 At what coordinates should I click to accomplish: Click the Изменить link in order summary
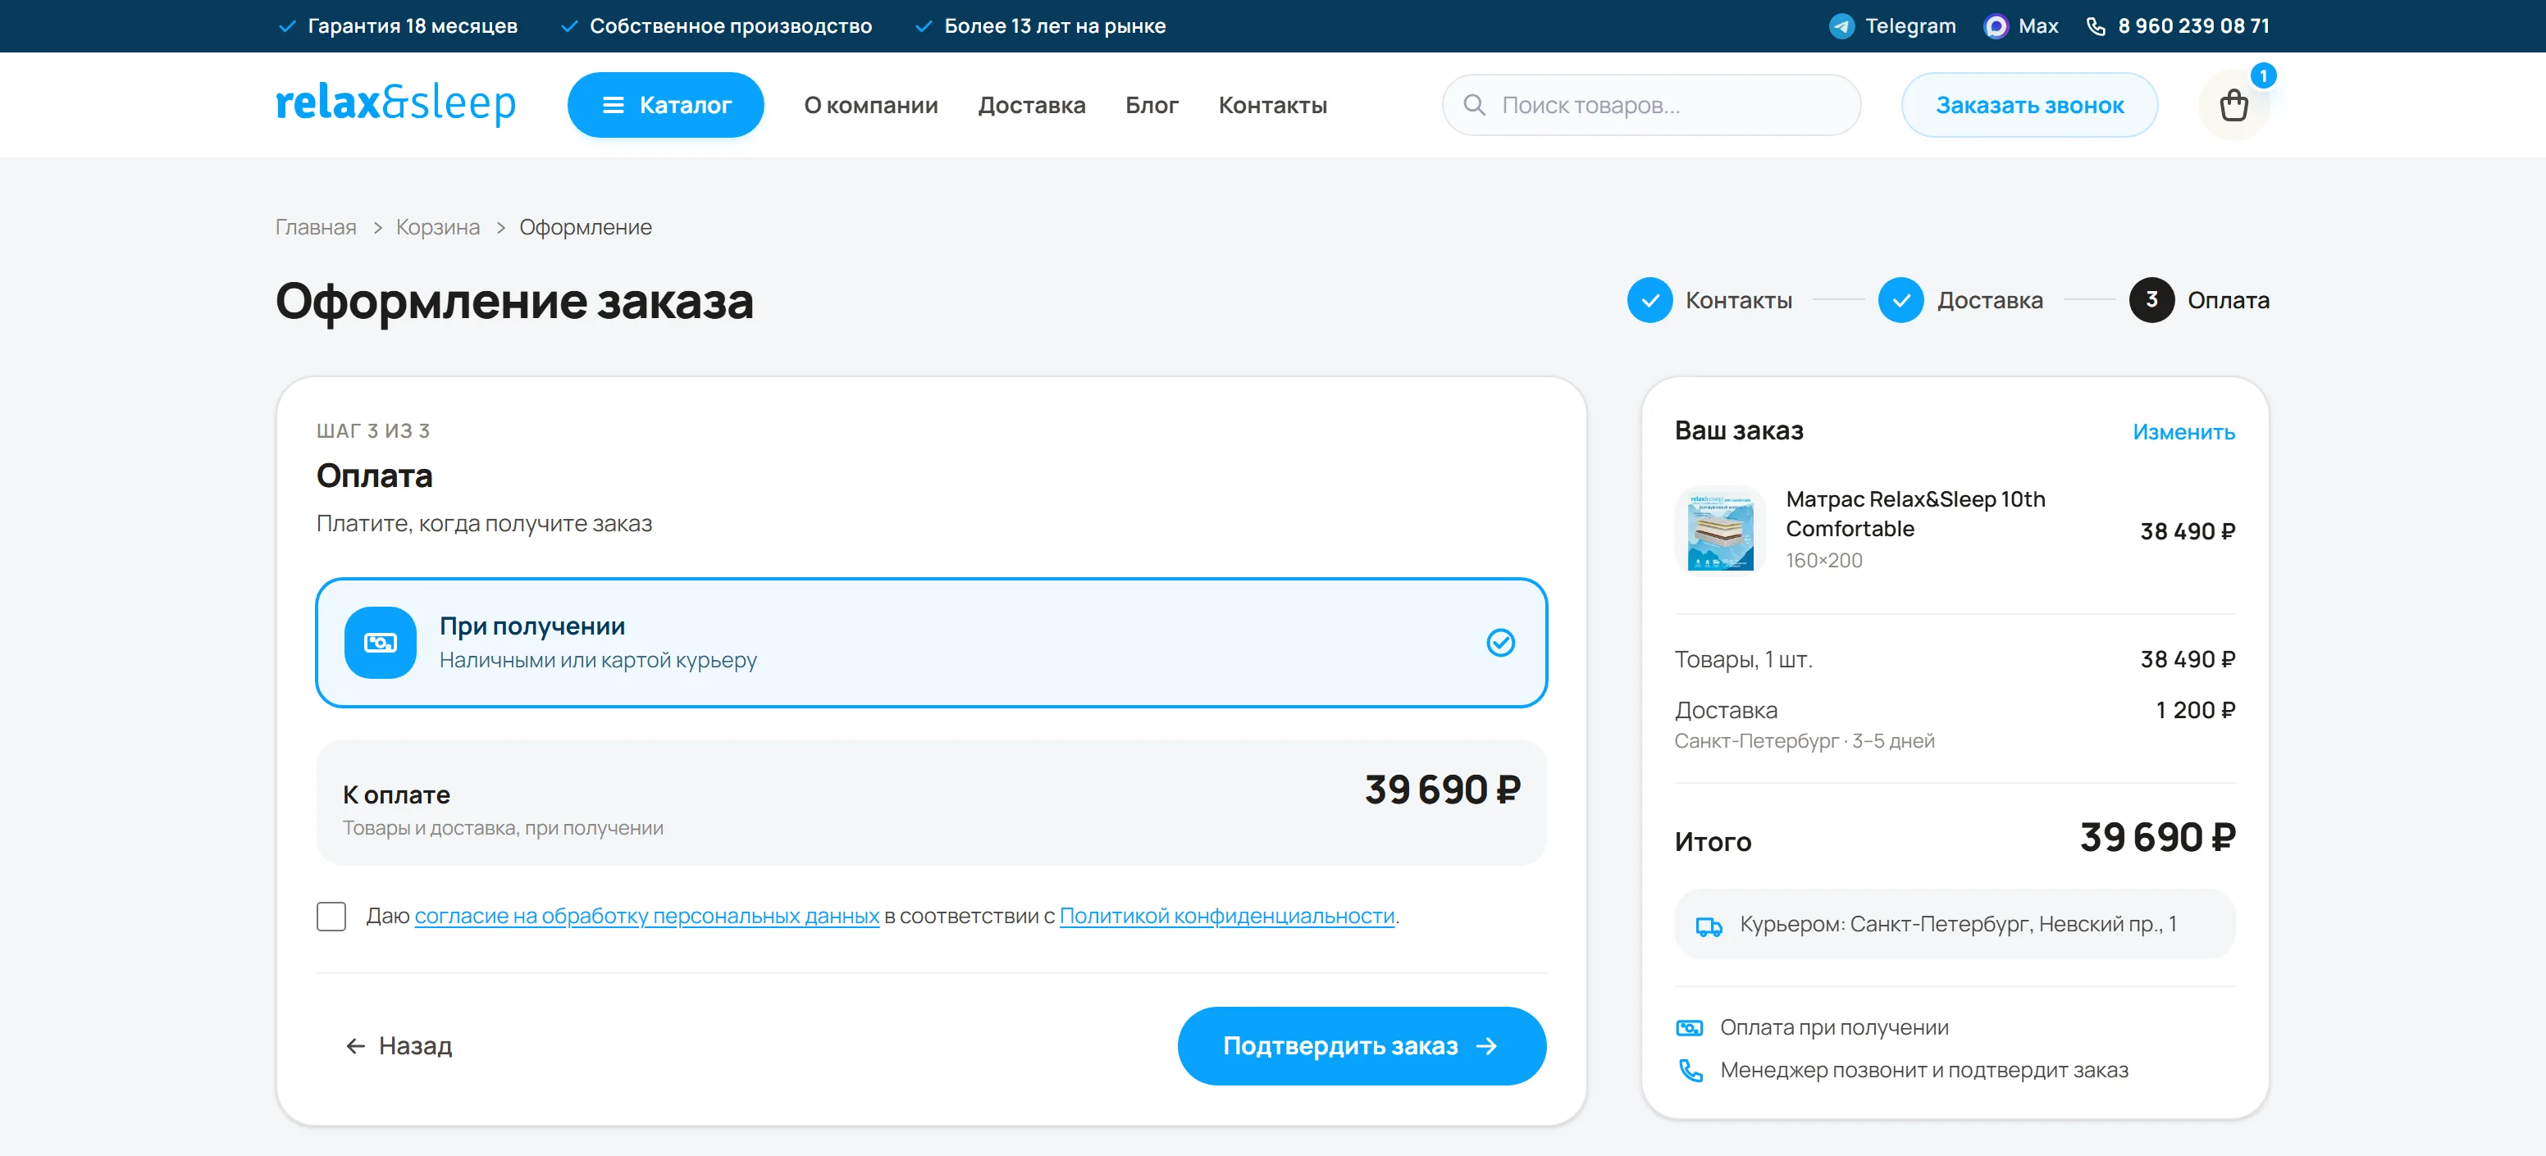[2183, 432]
